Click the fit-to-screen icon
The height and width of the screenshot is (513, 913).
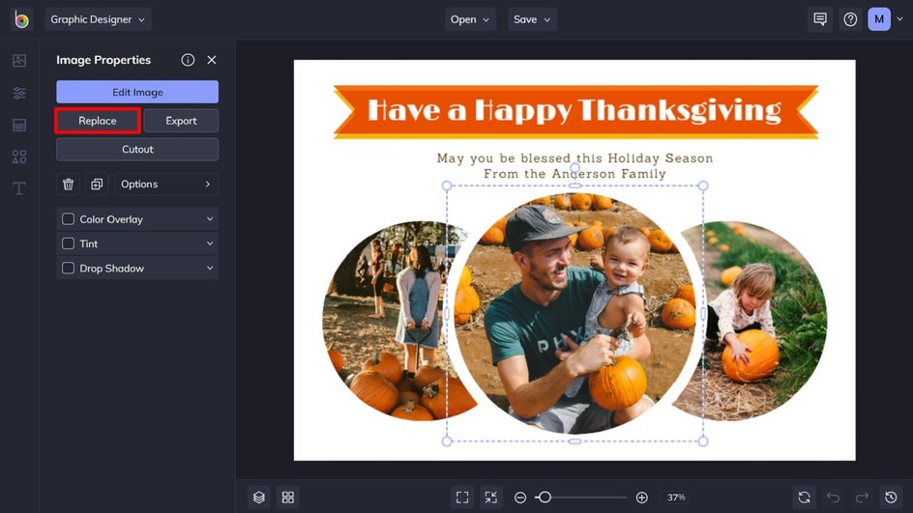[462, 498]
